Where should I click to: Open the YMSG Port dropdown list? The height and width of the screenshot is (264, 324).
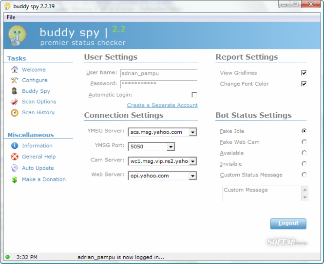pos(171,146)
